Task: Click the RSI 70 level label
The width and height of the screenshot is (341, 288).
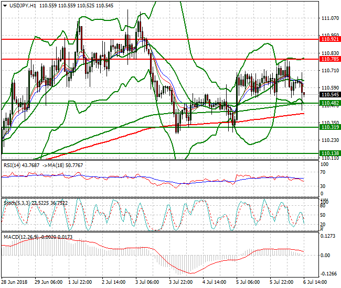Action: [323, 172]
